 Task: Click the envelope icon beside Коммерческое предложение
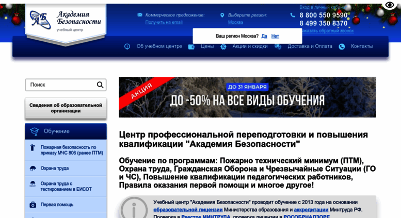pos(140,15)
